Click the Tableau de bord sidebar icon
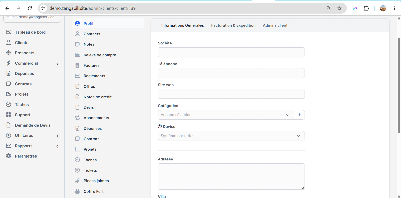 [x=9, y=32]
